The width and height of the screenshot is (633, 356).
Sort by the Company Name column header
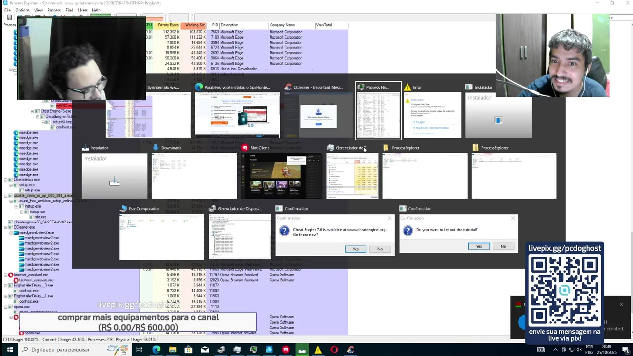coord(291,25)
